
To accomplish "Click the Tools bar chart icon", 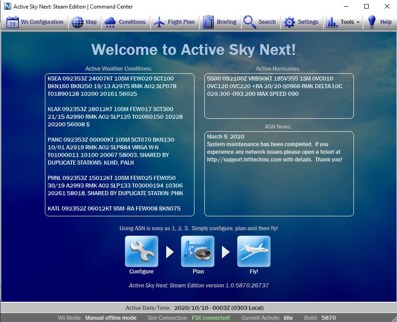I will click(x=332, y=22).
